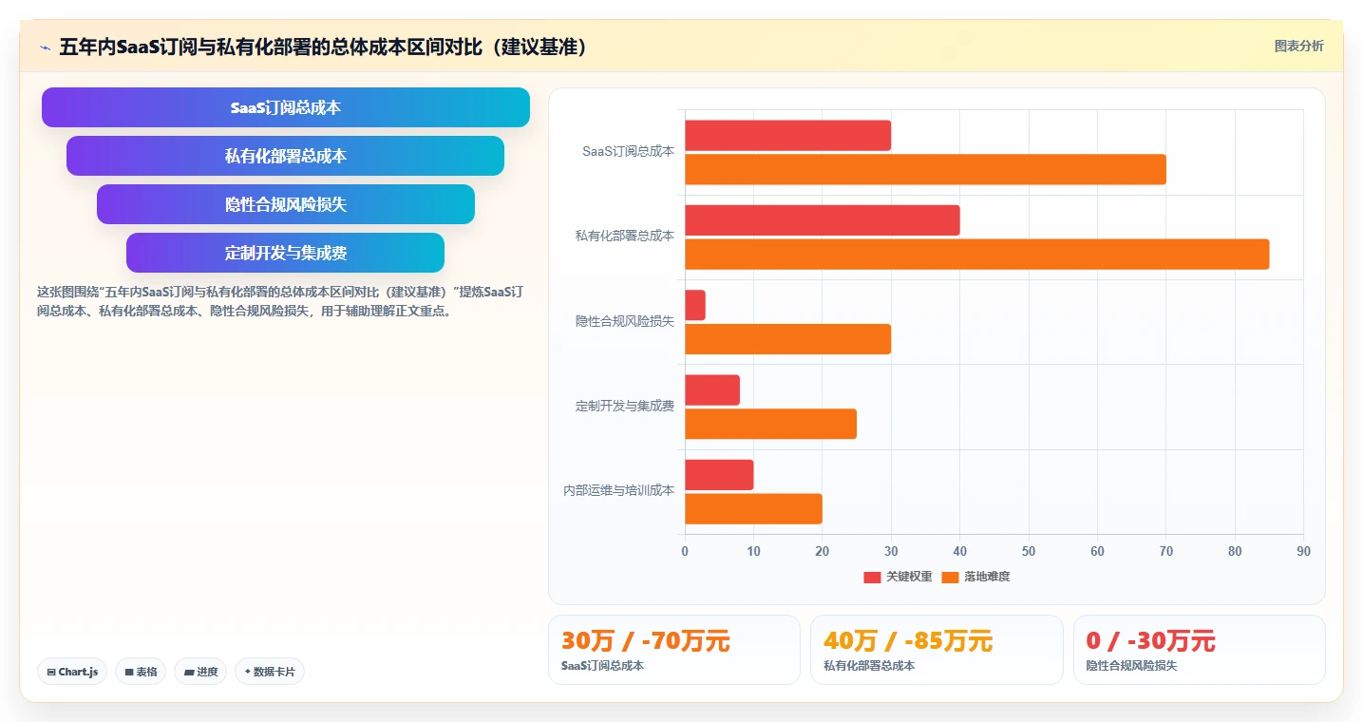
Task: Select the 私有化部署总成本 funnel bar
Action: (286, 156)
